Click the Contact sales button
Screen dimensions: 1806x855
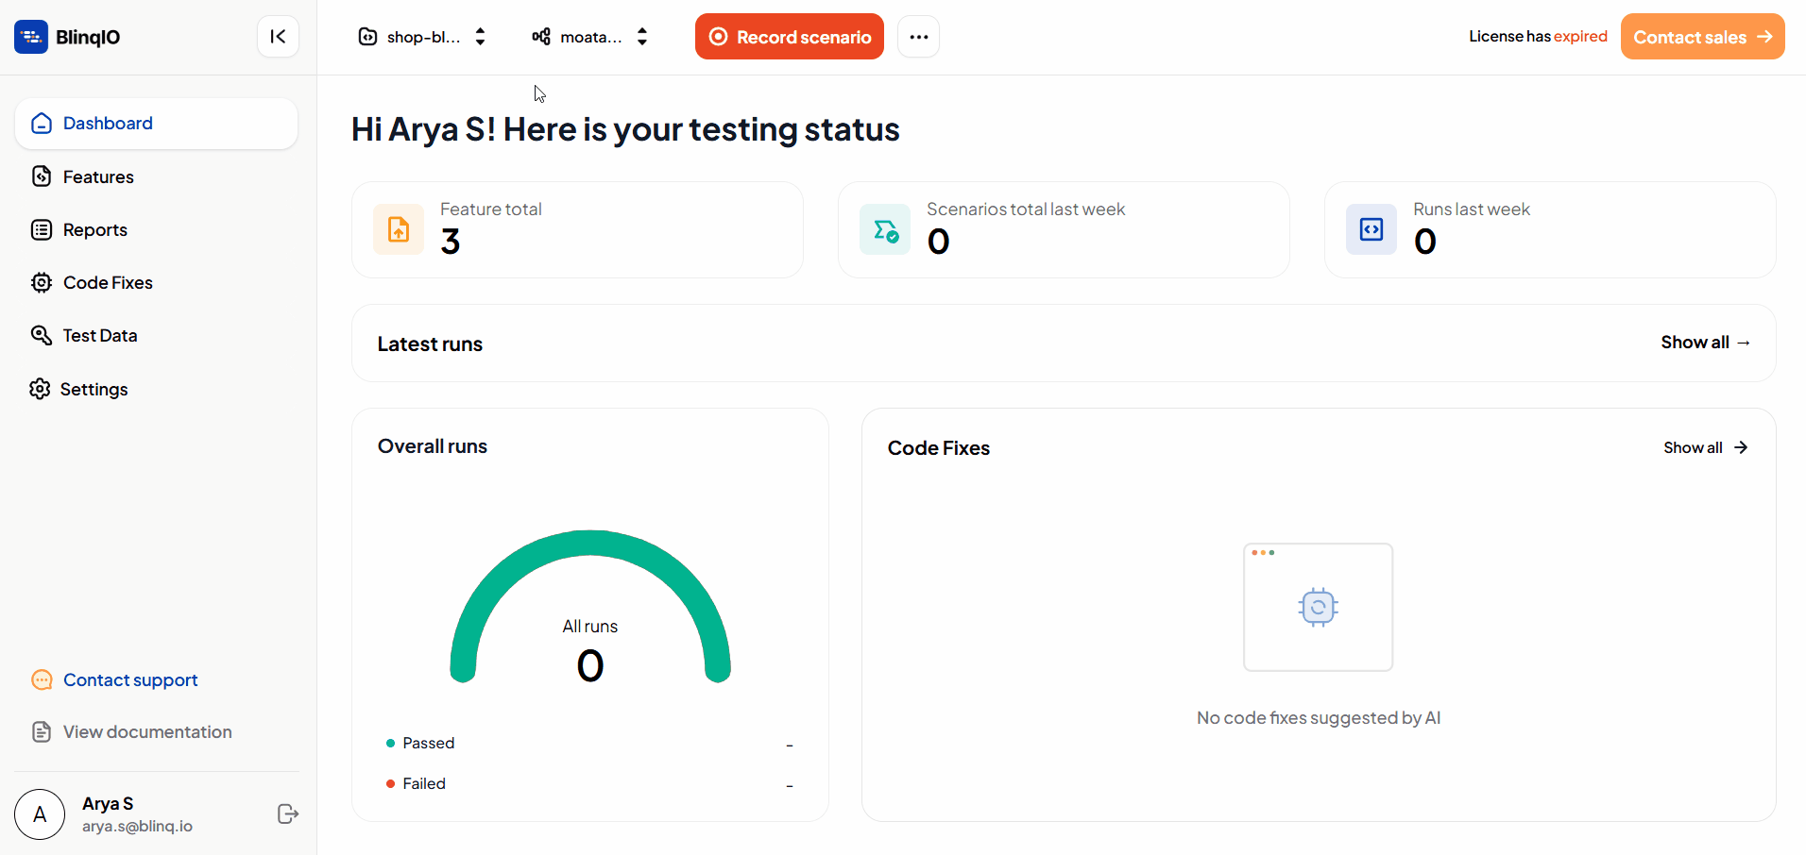(1703, 37)
